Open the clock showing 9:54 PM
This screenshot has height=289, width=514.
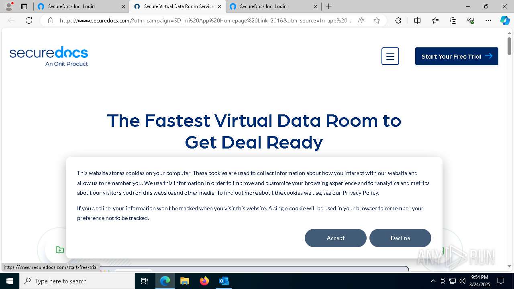480,281
